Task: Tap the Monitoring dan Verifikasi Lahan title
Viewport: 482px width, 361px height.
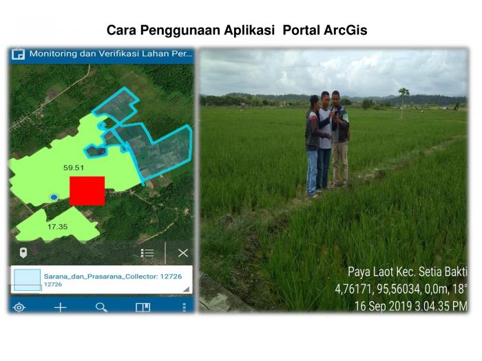Action: point(111,54)
